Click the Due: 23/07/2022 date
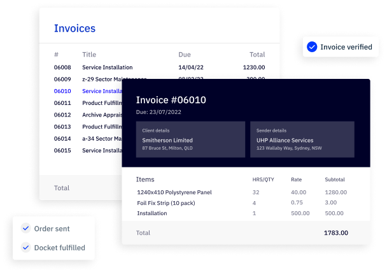 [x=158, y=112]
